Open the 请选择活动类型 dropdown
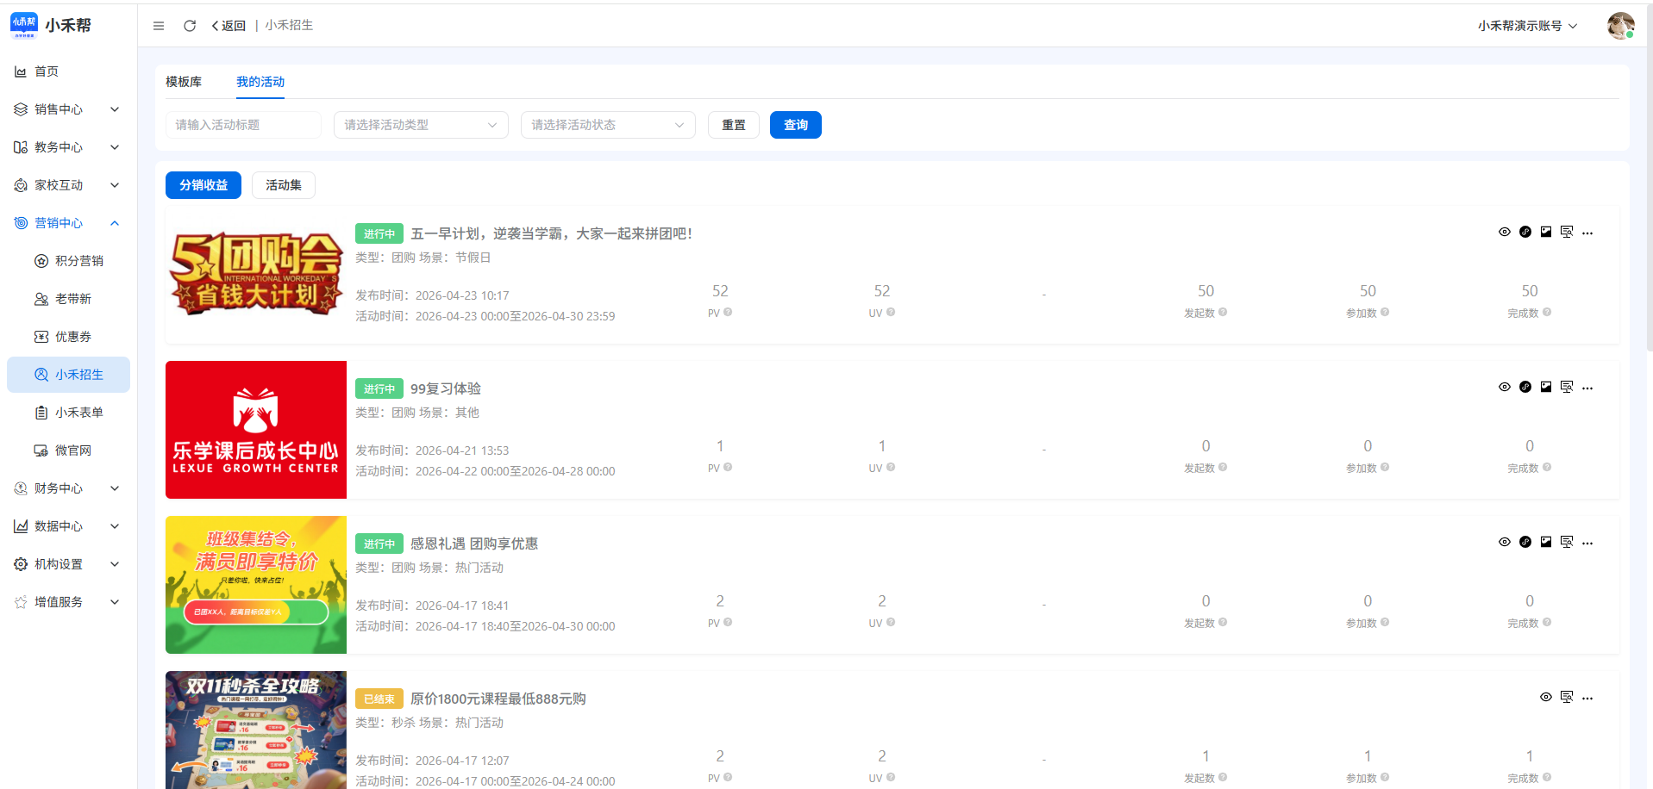This screenshot has width=1653, height=789. (421, 125)
